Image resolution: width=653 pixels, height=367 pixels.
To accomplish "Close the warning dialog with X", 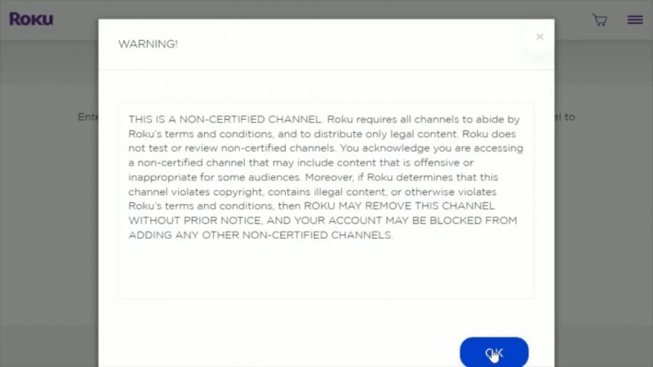I will pos(540,37).
